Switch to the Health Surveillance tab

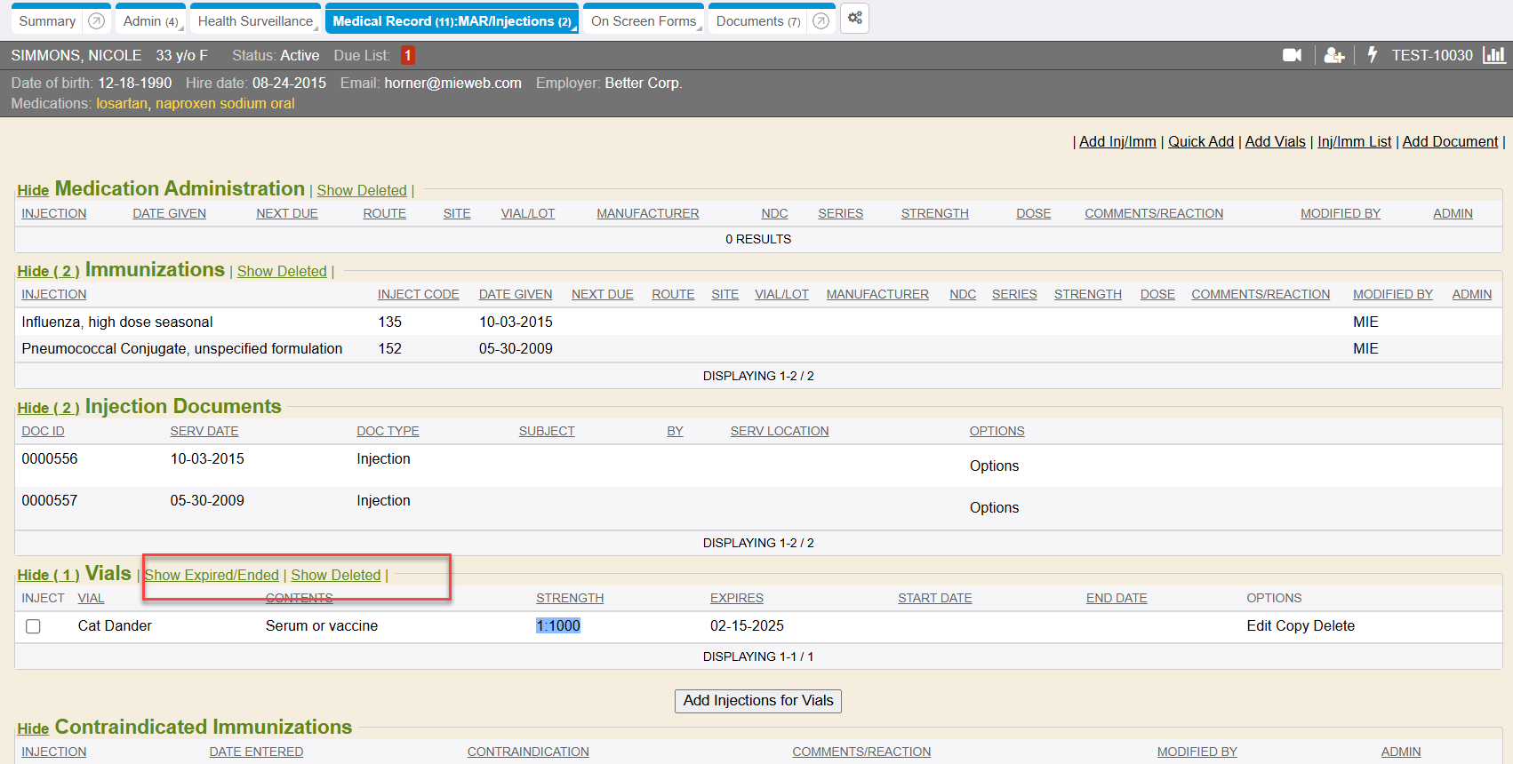255,20
